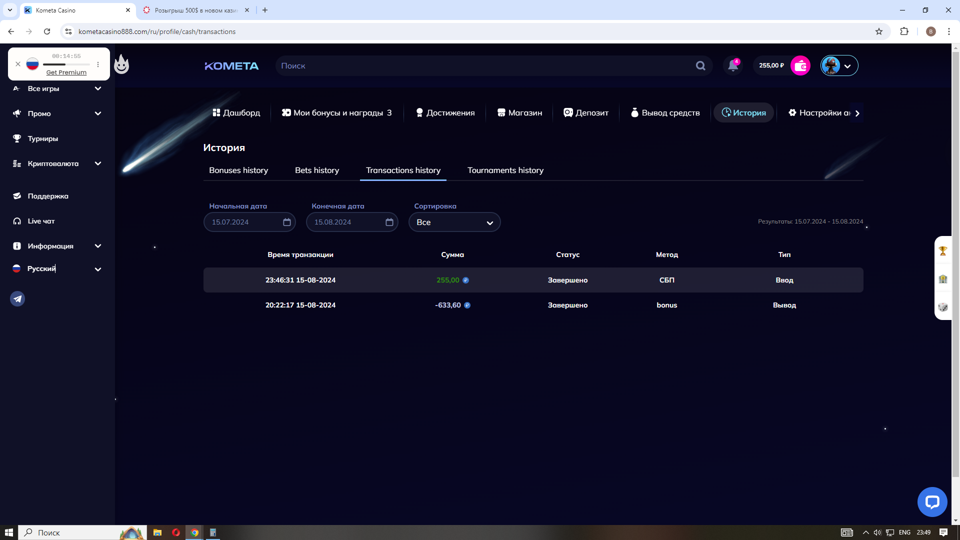Open the Поддержка sidebar link
This screenshot has width=960, height=540.
[x=47, y=196]
